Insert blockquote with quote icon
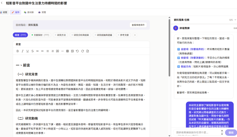Viewport: 237px width, 137px height. (57, 51)
